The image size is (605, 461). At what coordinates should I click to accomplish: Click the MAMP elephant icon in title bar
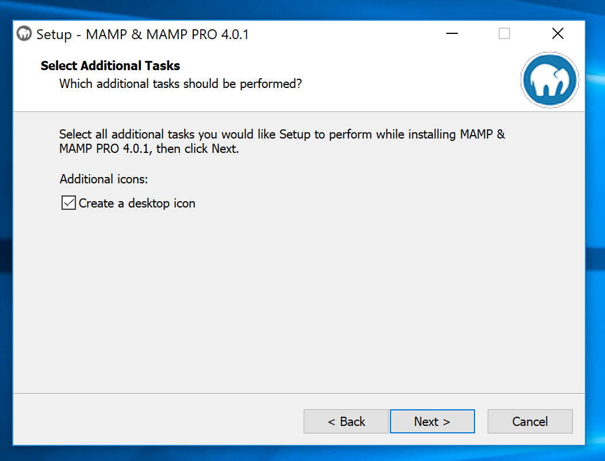(24, 34)
